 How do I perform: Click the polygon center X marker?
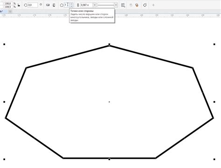[x=109, y=102]
